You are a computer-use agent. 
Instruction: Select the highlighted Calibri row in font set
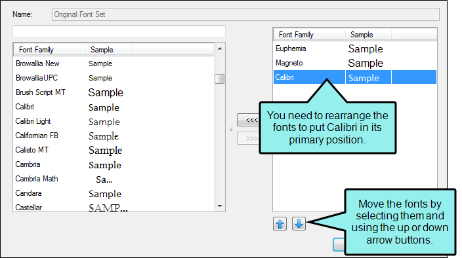coord(355,77)
